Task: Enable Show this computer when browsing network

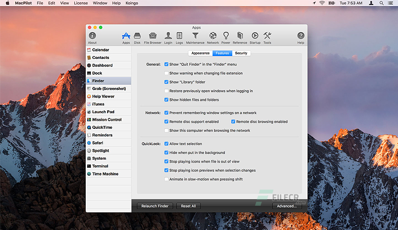Action: pyautogui.click(x=166, y=131)
